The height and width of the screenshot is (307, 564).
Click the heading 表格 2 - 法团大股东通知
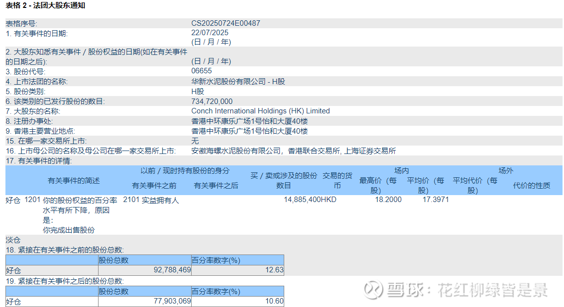(46, 5)
